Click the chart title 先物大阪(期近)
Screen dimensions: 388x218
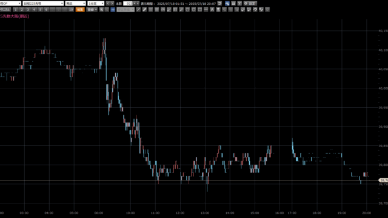pyautogui.click(x=15, y=16)
